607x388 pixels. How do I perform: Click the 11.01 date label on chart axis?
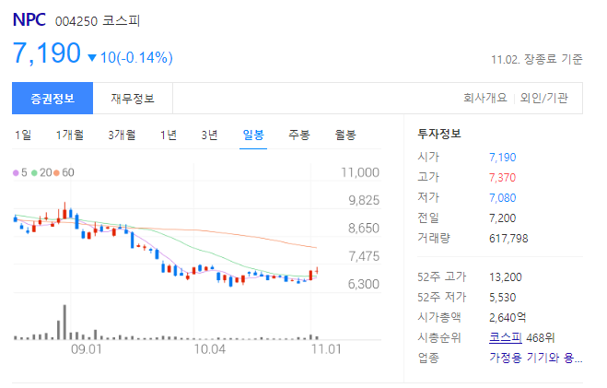click(x=326, y=349)
